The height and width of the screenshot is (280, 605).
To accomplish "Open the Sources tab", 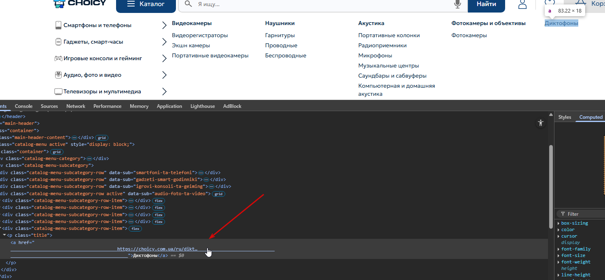I will 49,106.
